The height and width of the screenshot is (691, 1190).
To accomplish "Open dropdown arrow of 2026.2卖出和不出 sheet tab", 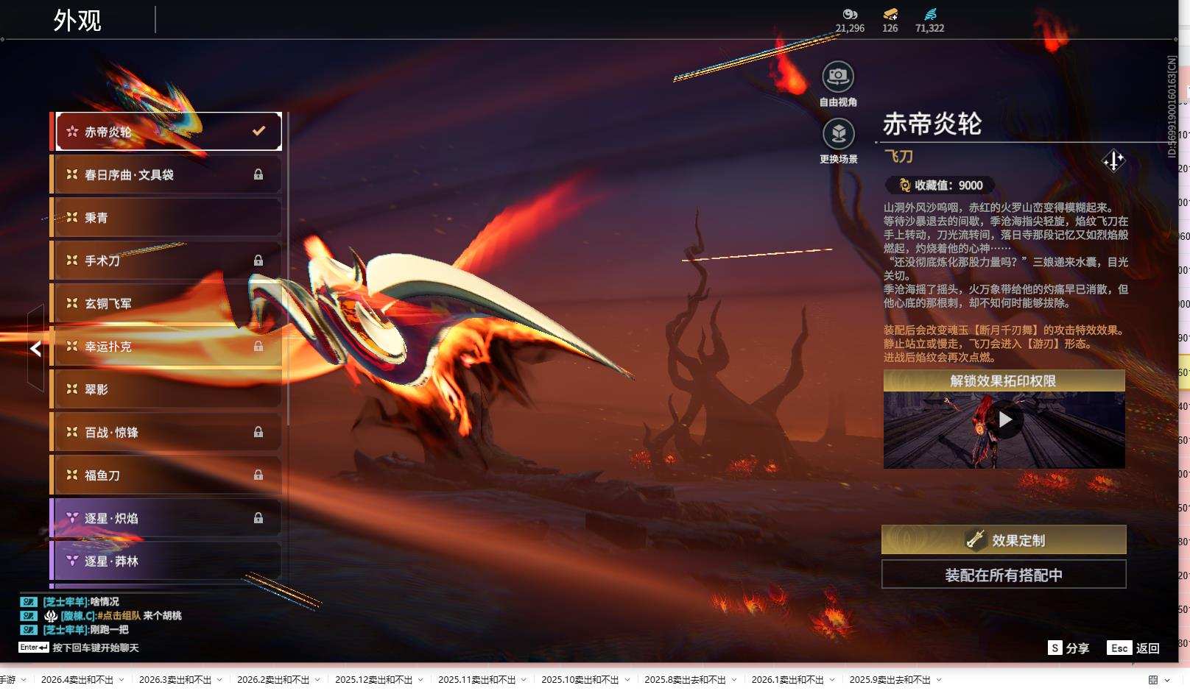I will click(317, 680).
